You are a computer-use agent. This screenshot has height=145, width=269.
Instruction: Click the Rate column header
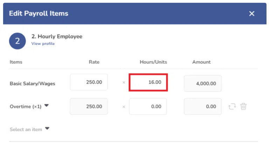click(94, 62)
